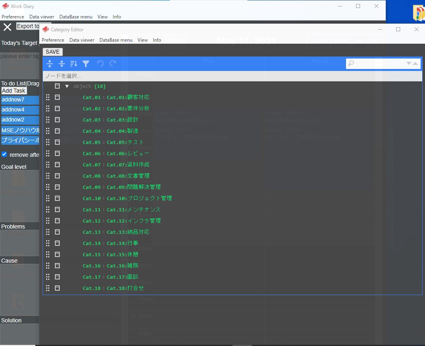This screenshot has width=425, height=346.
Task: Select the addnow7 task item
Action: pyautogui.click(x=20, y=100)
